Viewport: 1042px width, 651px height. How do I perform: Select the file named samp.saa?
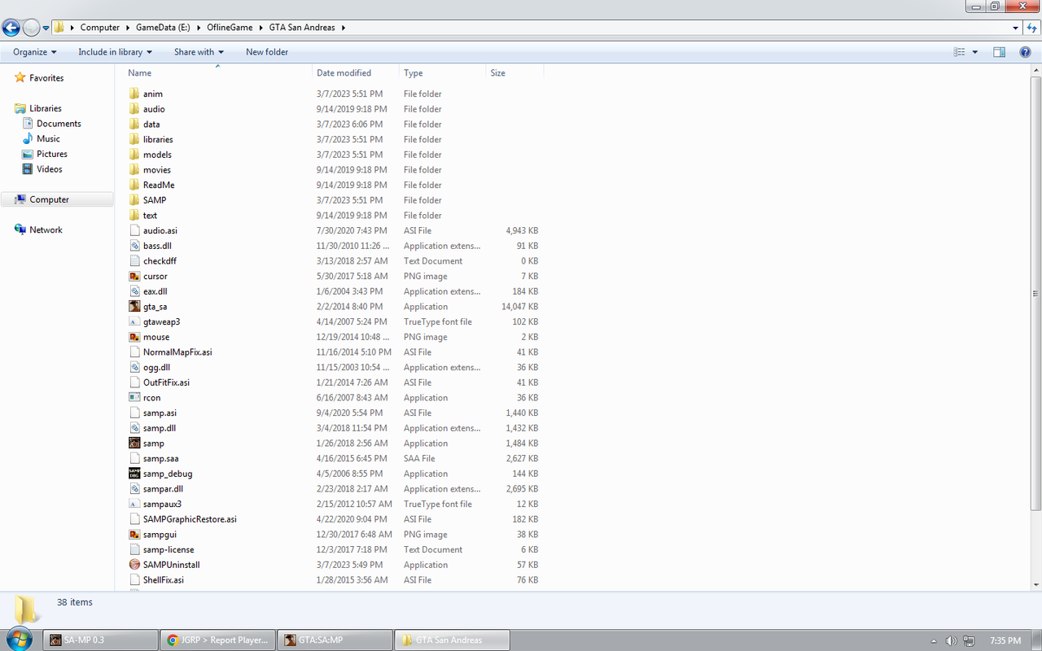pos(161,459)
